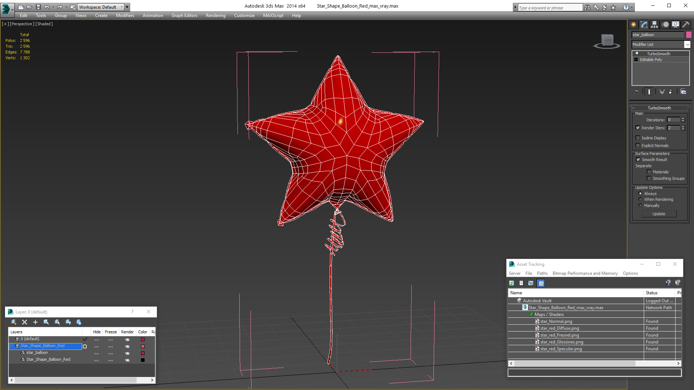Click the Perspective viewport label

tap(22, 24)
